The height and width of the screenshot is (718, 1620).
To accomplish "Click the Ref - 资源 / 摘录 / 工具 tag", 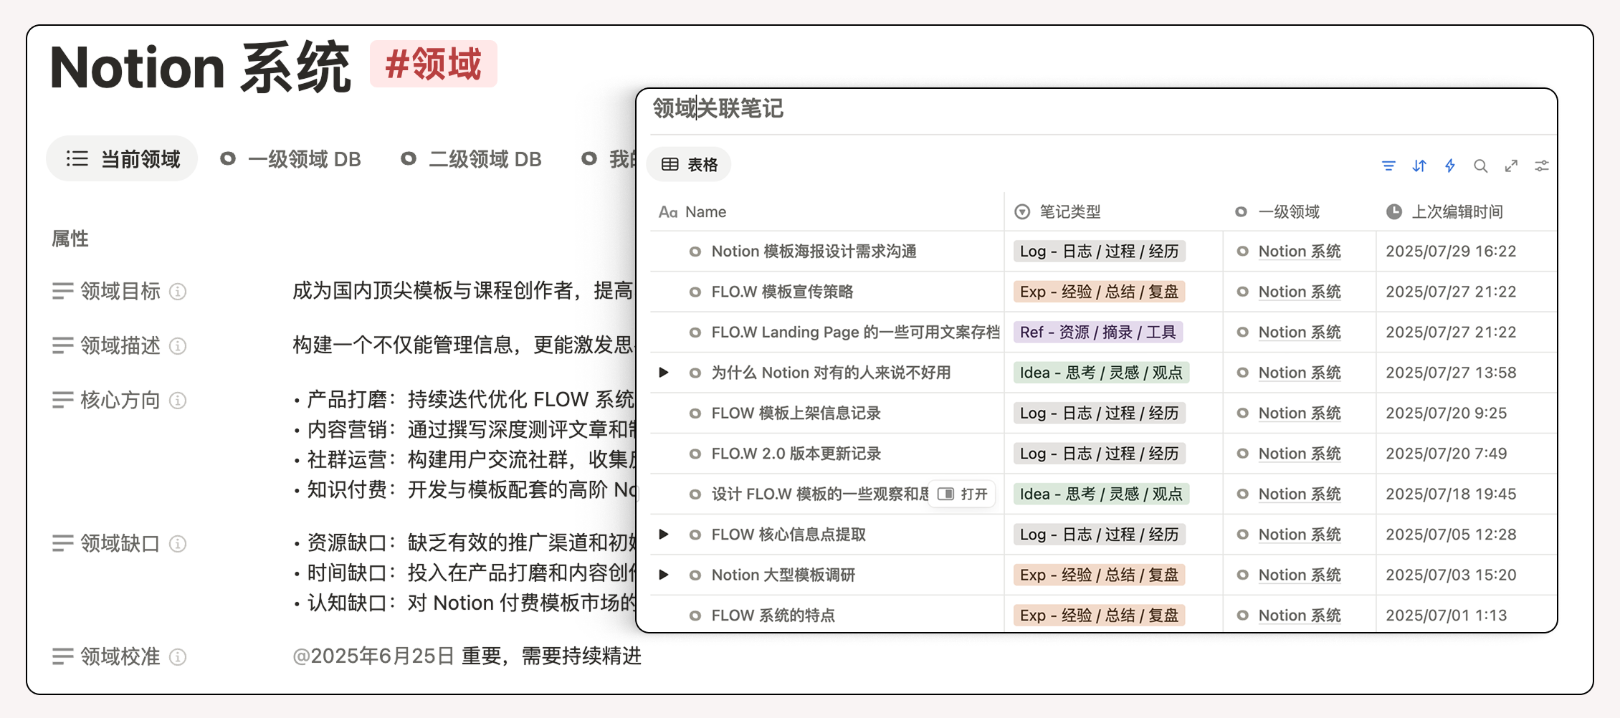I will 1098,332.
